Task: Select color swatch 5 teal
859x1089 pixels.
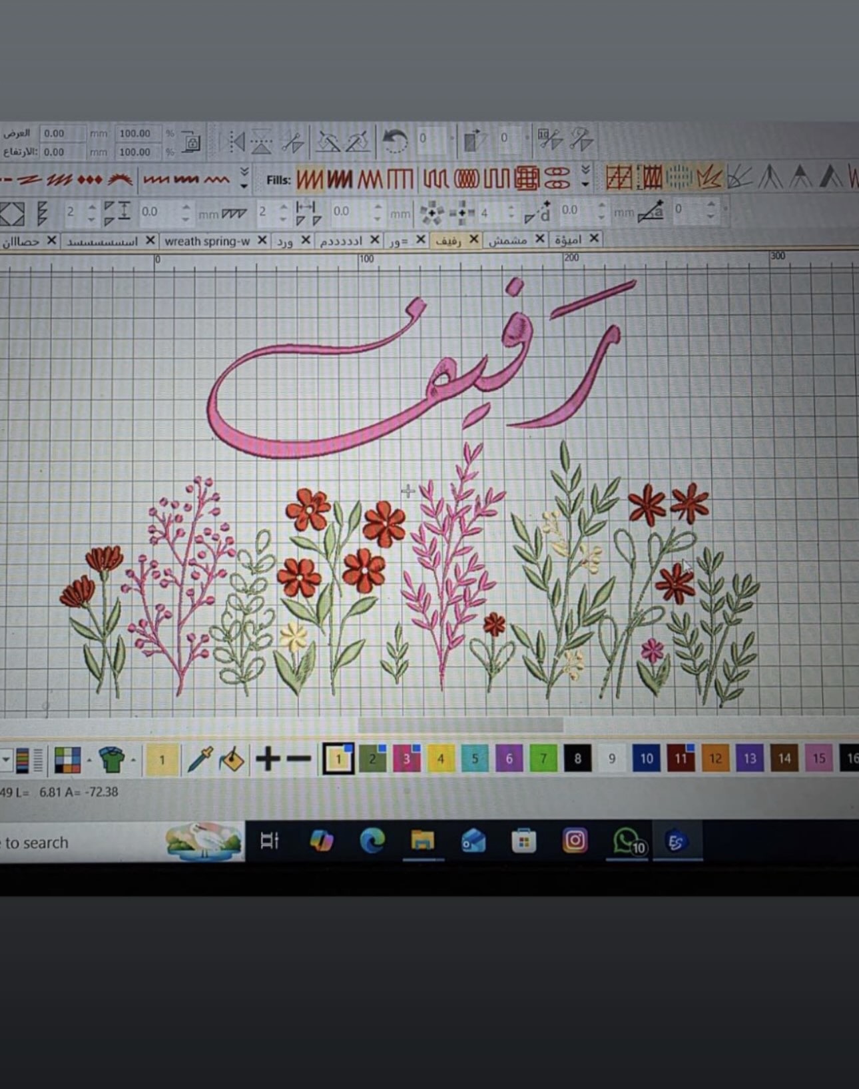Action: pos(475,758)
